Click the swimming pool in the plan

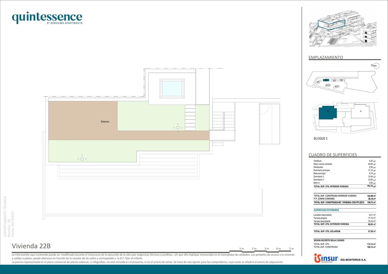click(x=172, y=89)
